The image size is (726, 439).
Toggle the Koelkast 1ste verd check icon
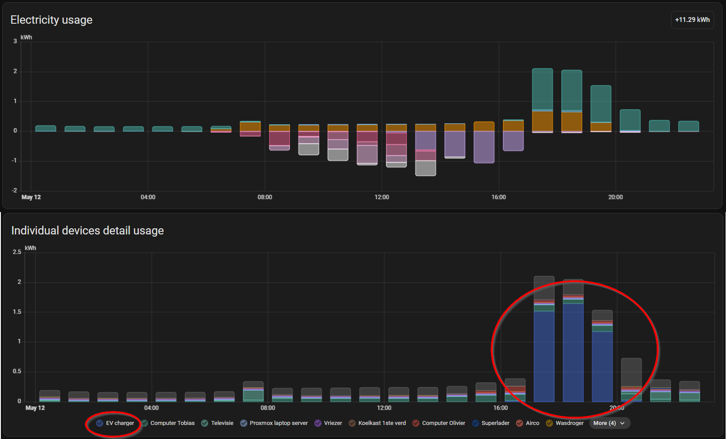(x=352, y=423)
